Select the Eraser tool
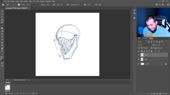Image resolution: width=170 pixels, height=95 pixels. point(2,31)
